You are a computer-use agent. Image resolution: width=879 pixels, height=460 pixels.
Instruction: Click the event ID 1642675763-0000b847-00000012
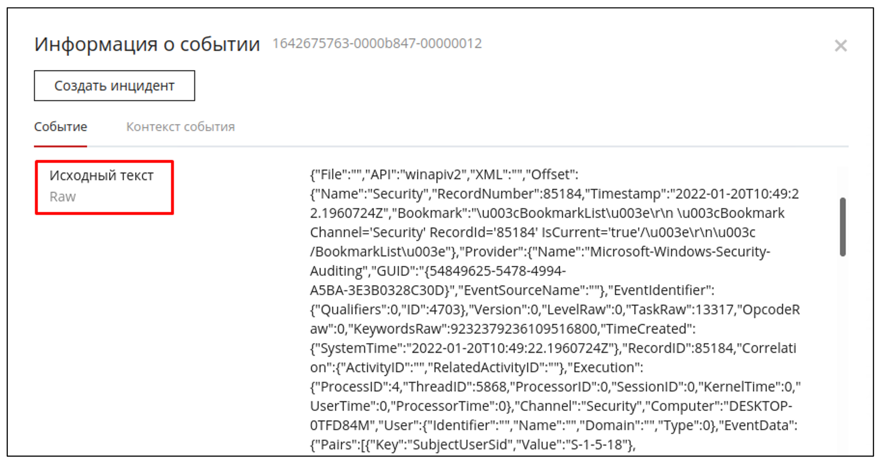(377, 43)
